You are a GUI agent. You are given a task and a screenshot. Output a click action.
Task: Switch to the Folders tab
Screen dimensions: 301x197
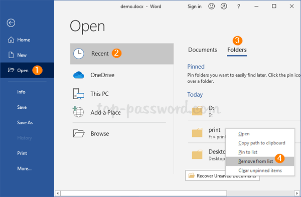(x=237, y=50)
